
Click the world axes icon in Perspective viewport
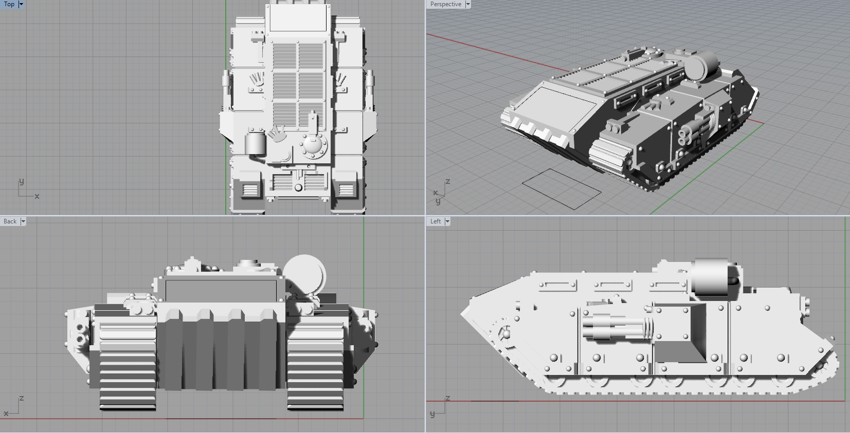click(441, 192)
